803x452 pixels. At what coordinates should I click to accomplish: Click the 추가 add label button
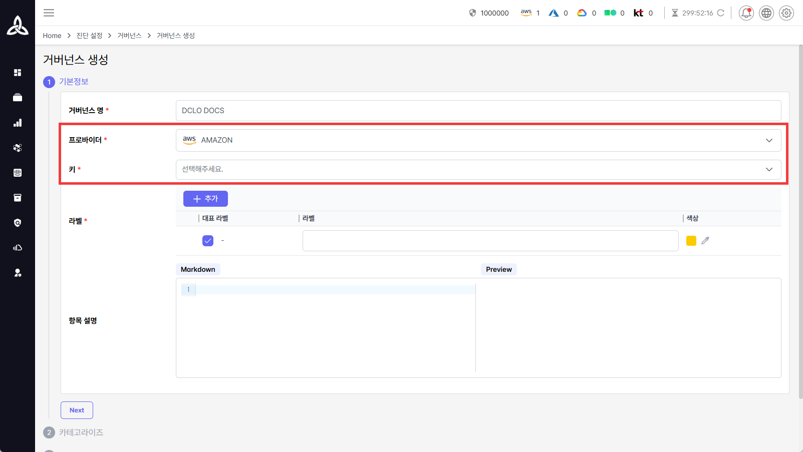pos(205,199)
